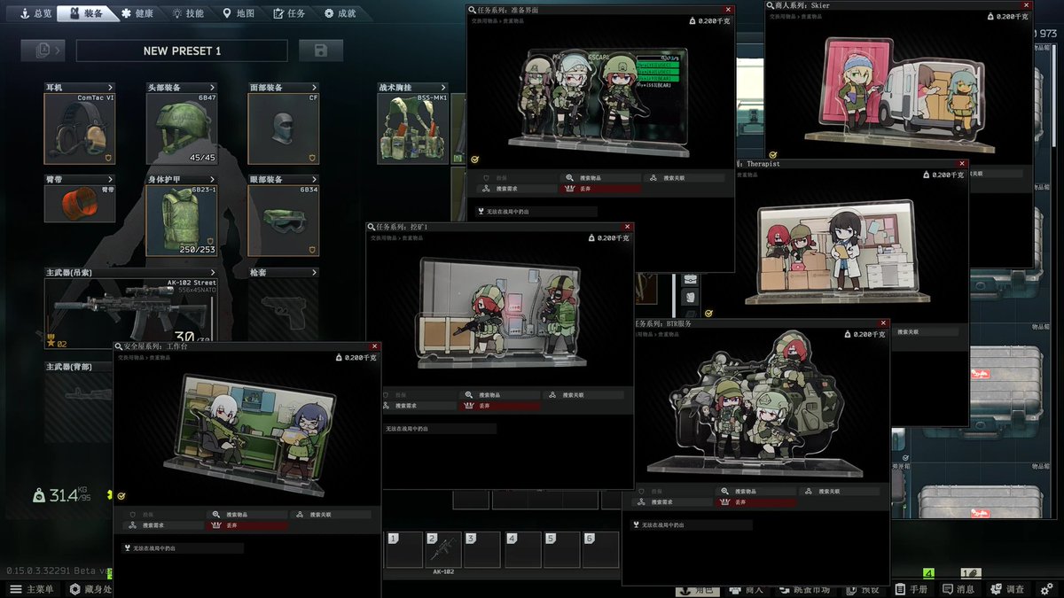The image size is (1064, 598).
Task: Click the load preset icon button
Action: click(43, 50)
